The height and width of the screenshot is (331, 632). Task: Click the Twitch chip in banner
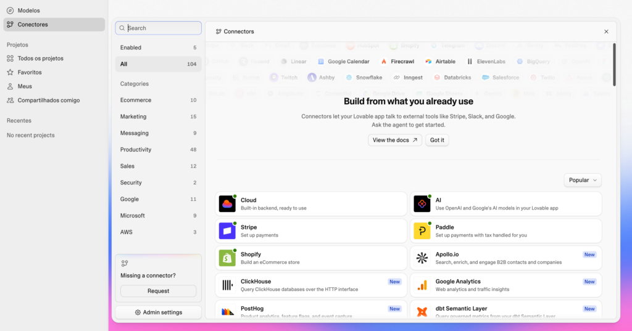coord(284,77)
